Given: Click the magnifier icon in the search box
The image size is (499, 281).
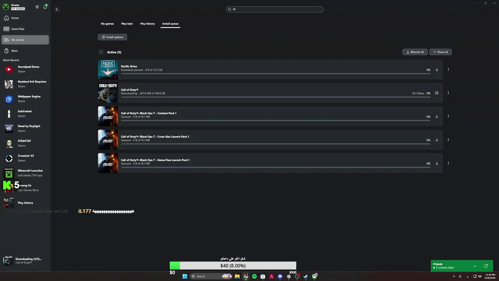Looking at the screenshot, I should 230,9.
